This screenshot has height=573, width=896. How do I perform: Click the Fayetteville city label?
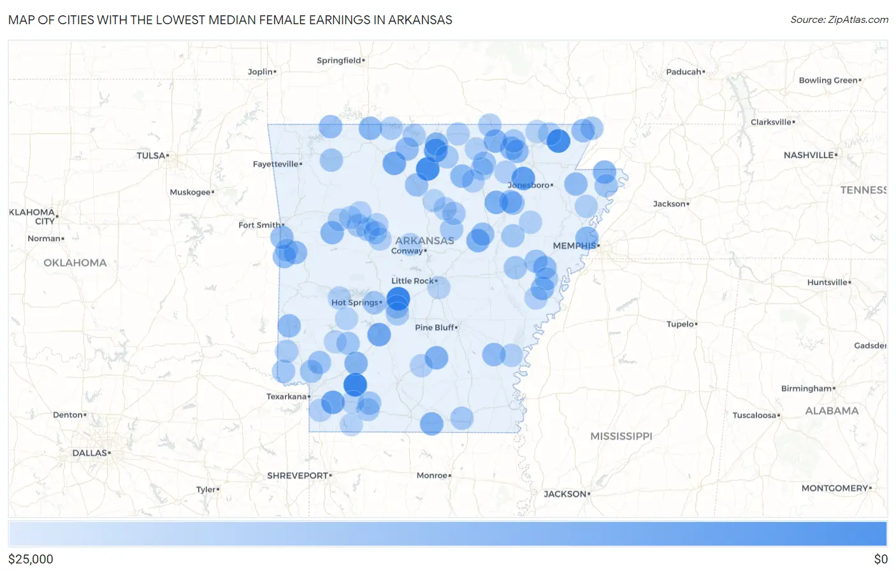pyautogui.click(x=275, y=164)
